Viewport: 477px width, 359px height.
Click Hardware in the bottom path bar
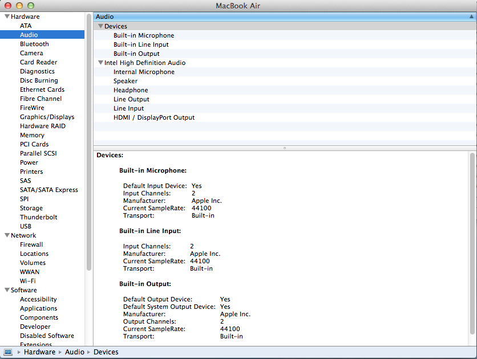[39, 352]
